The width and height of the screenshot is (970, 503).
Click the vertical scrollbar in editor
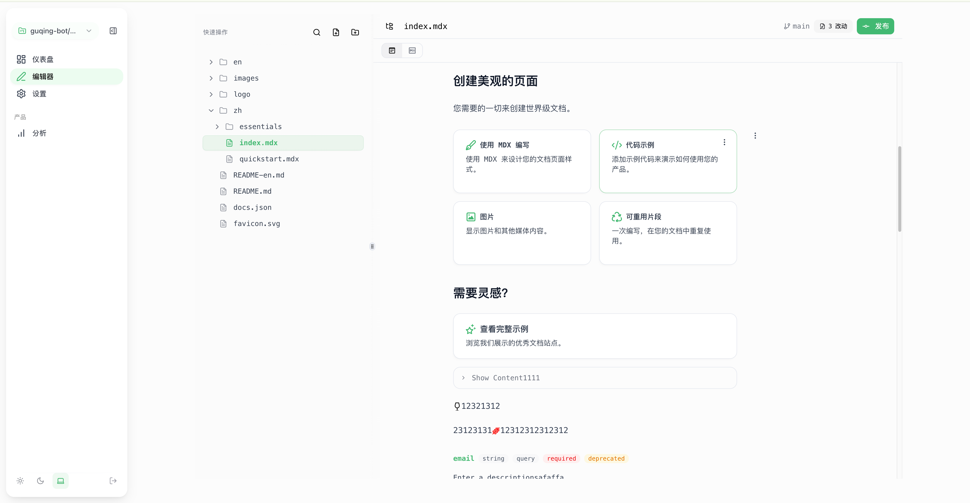900,188
